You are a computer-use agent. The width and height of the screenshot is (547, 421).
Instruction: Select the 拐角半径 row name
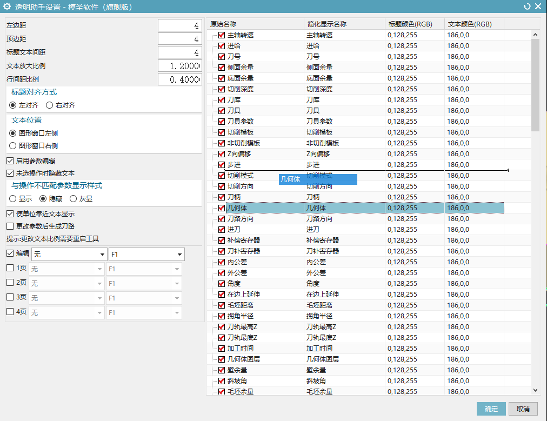coord(241,316)
